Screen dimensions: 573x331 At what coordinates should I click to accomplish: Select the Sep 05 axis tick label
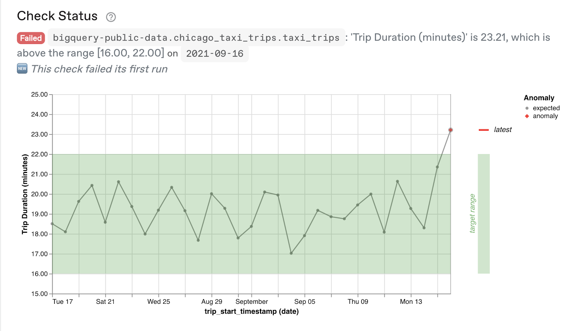(x=305, y=301)
